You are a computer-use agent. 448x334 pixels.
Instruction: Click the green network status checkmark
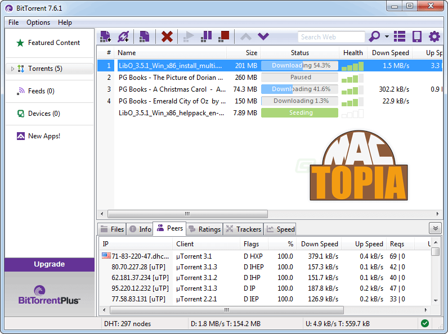coord(425,323)
